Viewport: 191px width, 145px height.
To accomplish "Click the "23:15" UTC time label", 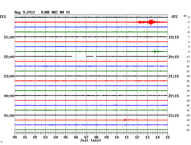I will click(174, 115).
